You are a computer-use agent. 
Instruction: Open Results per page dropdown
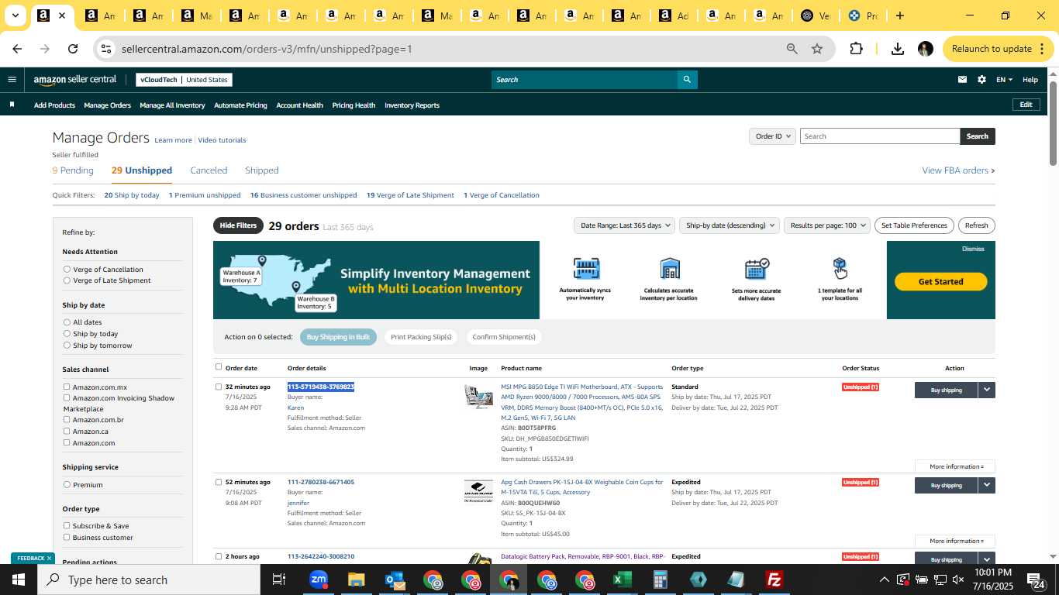826,225
